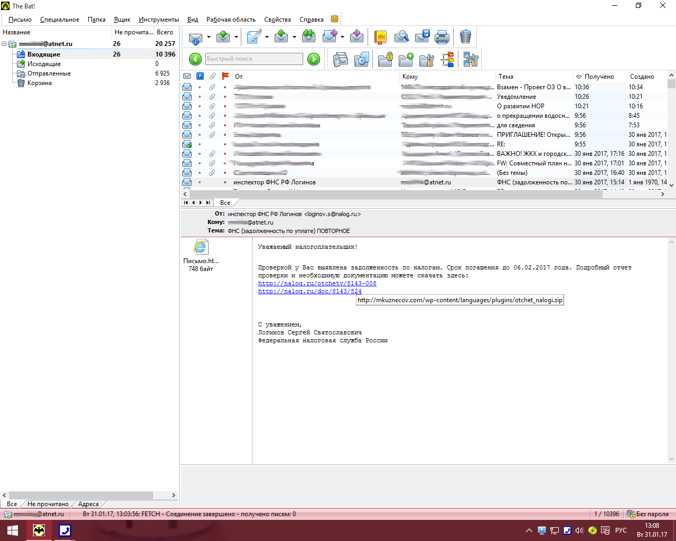Open the scheduler clock icon

click(x=361, y=59)
